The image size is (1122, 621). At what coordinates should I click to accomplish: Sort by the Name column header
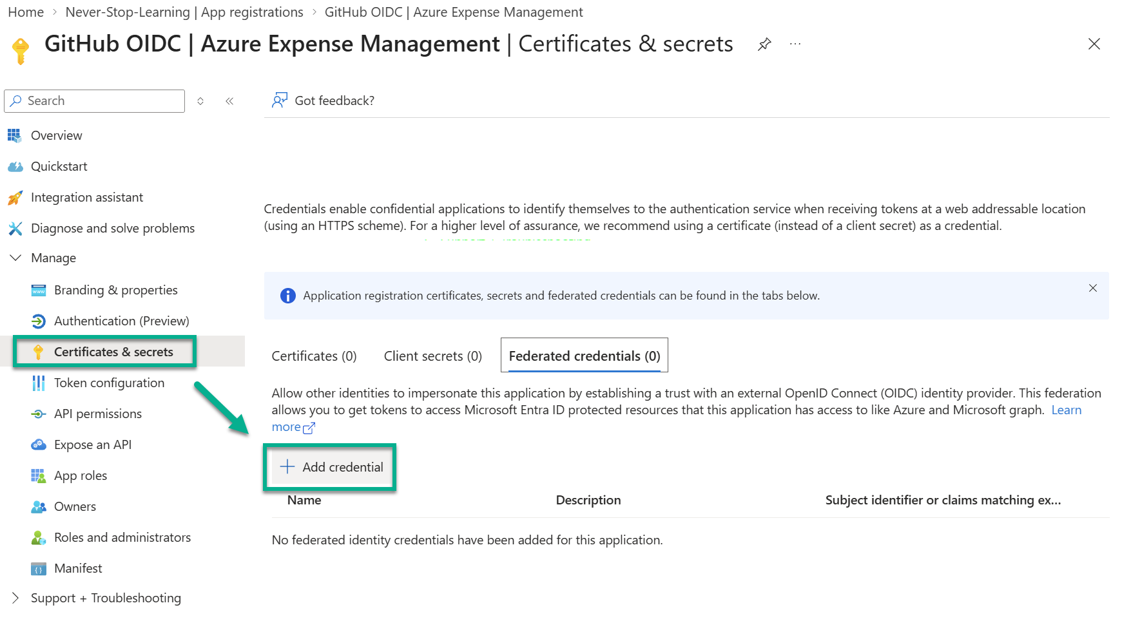click(x=304, y=501)
